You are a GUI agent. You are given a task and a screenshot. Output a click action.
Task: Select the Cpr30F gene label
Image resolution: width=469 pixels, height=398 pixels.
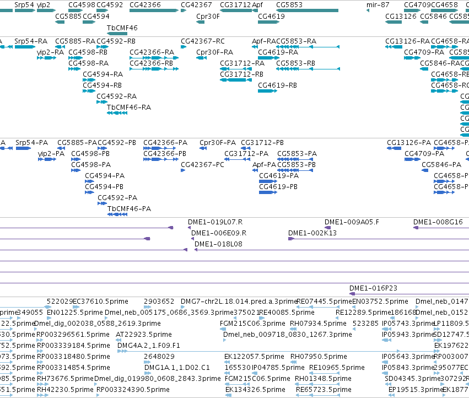(x=208, y=16)
